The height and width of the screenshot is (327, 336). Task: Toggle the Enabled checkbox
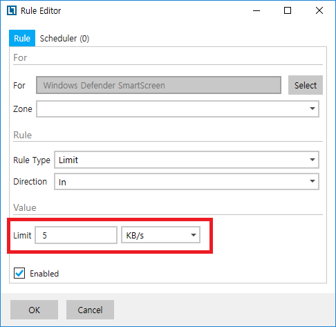[19, 273]
